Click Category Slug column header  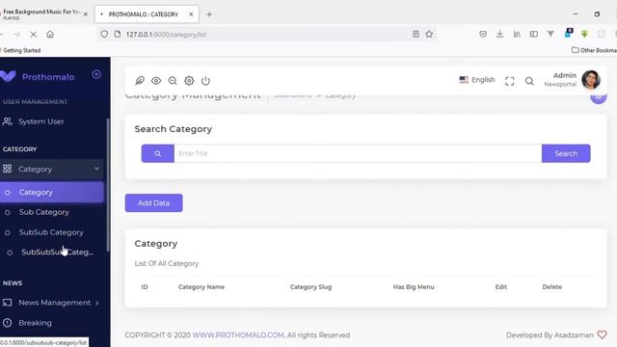click(x=310, y=287)
